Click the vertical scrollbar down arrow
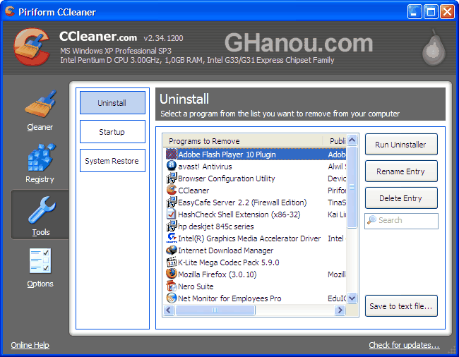 tap(352, 298)
